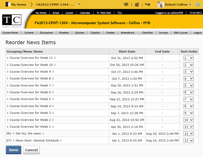This screenshot has width=203, height=157.
Task: Select Course Overview for Week 11 row text
Action: 31,58
